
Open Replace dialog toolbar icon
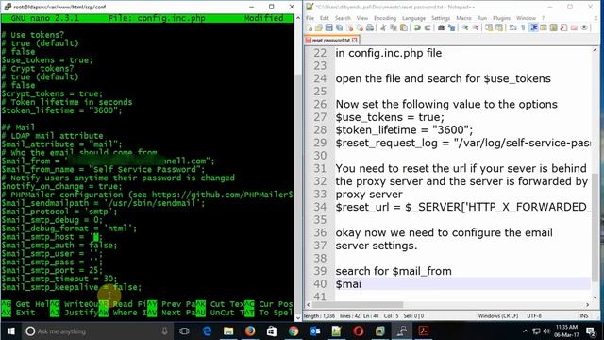tap(451, 27)
